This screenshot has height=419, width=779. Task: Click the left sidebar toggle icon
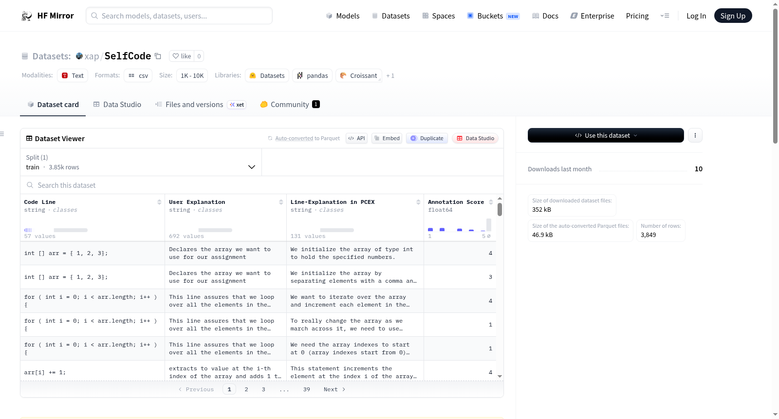tap(2, 134)
